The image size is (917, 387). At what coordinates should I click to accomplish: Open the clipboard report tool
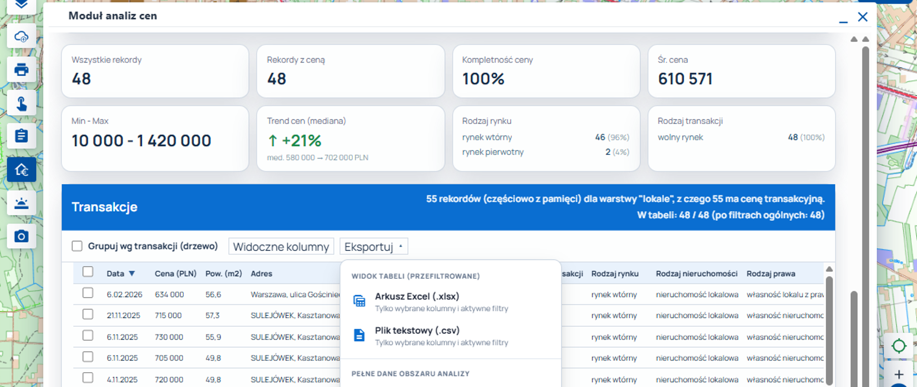(21, 136)
